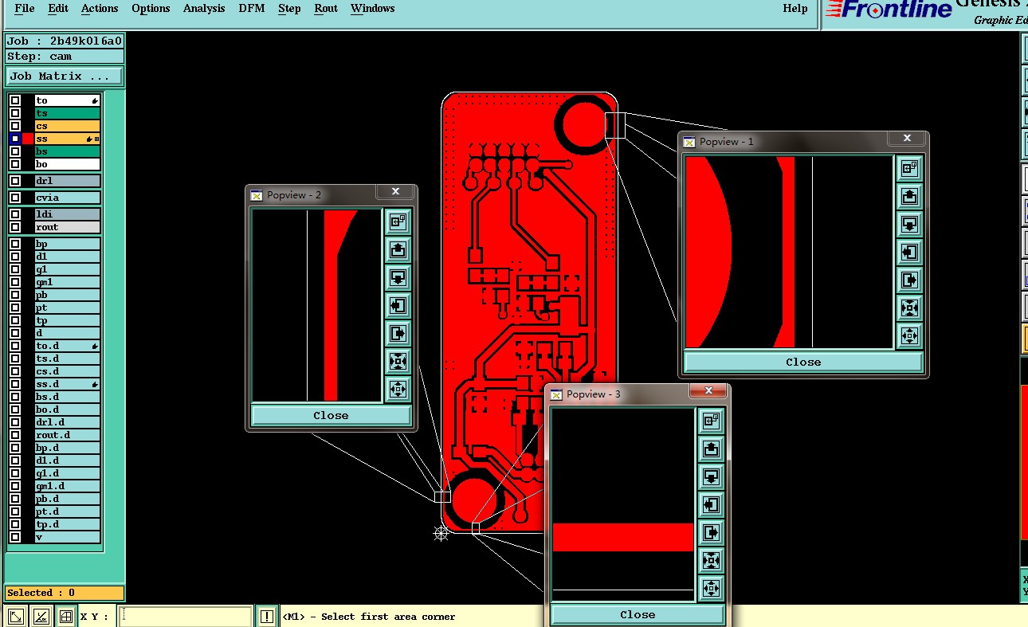Click Close button in Popview - 3
This screenshot has height=627, width=1028.
(x=638, y=614)
